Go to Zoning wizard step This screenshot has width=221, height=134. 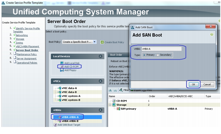19,43
